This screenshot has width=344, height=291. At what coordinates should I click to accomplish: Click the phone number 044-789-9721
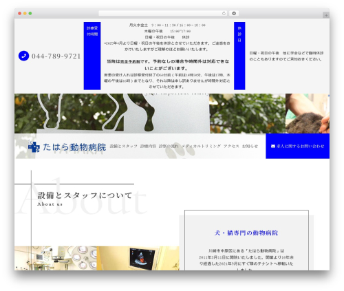pyautogui.click(x=56, y=56)
